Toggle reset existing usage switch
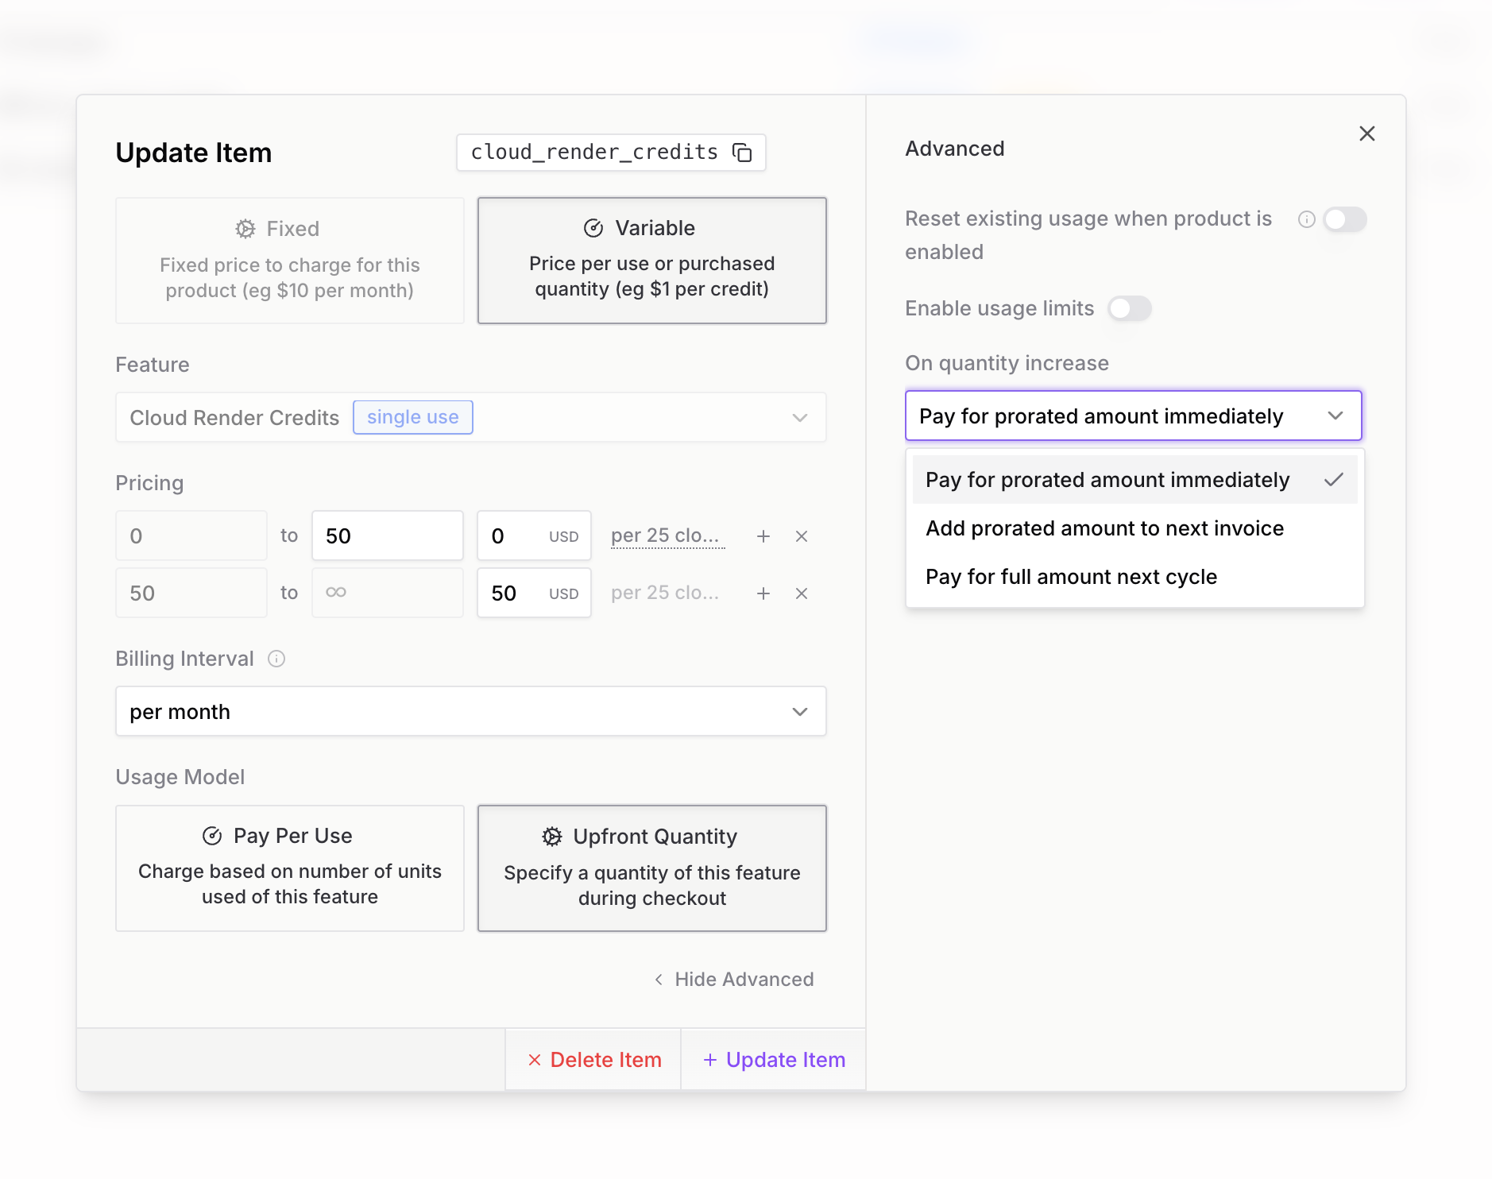Image resolution: width=1492 pixels, height=1179 pixels. point(1344,219)
